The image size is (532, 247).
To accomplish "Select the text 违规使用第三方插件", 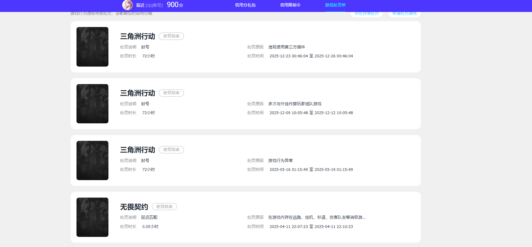I will click(x=287, y=47).
